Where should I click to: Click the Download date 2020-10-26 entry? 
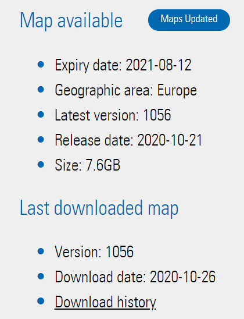pyautogui.click(x=135, y=277)
